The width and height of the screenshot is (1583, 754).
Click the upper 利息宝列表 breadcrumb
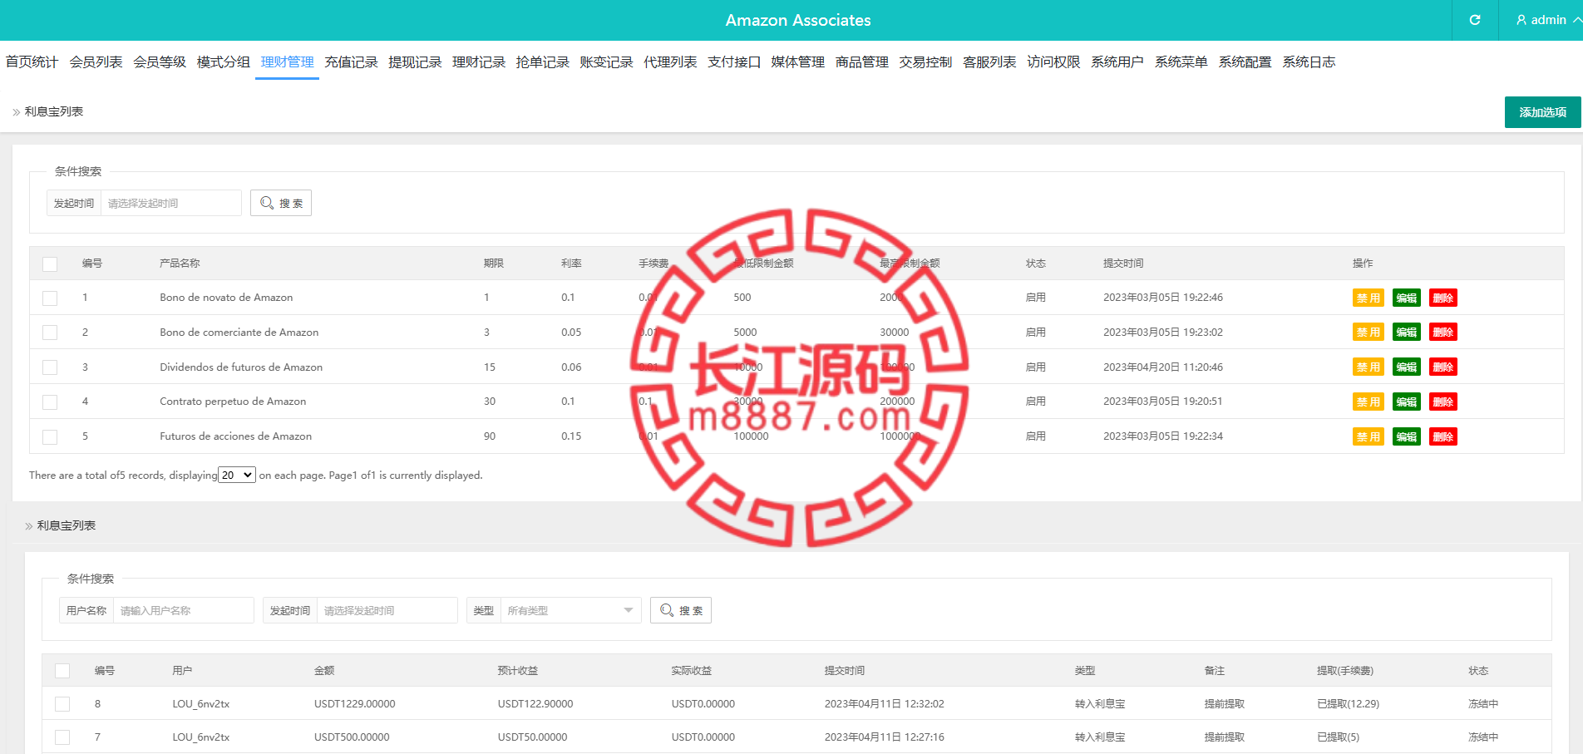(x=54, y=111)
